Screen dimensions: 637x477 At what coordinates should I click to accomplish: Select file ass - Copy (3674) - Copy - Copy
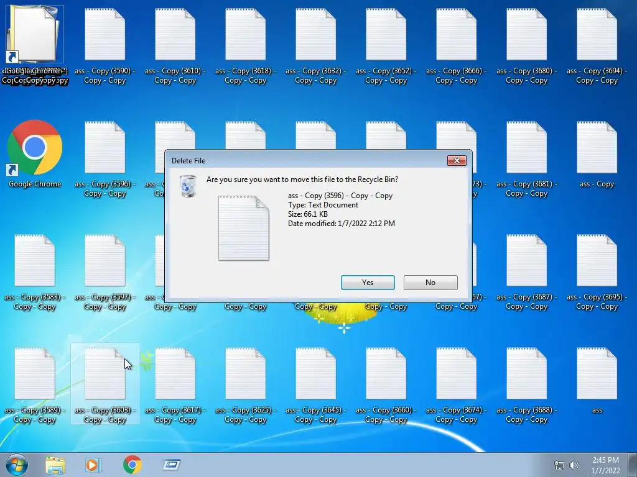click(456, 385)
